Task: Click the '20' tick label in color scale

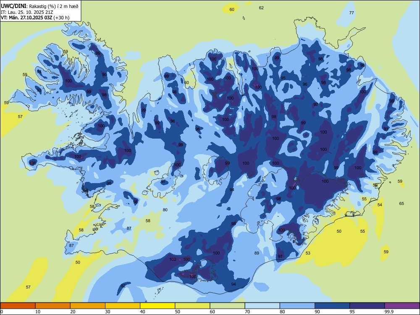Action: coord(73,312)
